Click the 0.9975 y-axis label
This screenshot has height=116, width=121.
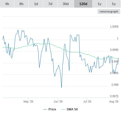point(114,96)
